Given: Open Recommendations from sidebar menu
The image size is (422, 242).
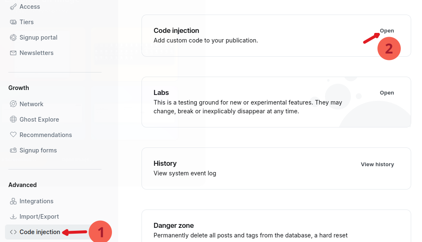Looking at the screenshot, I should 45,135.
